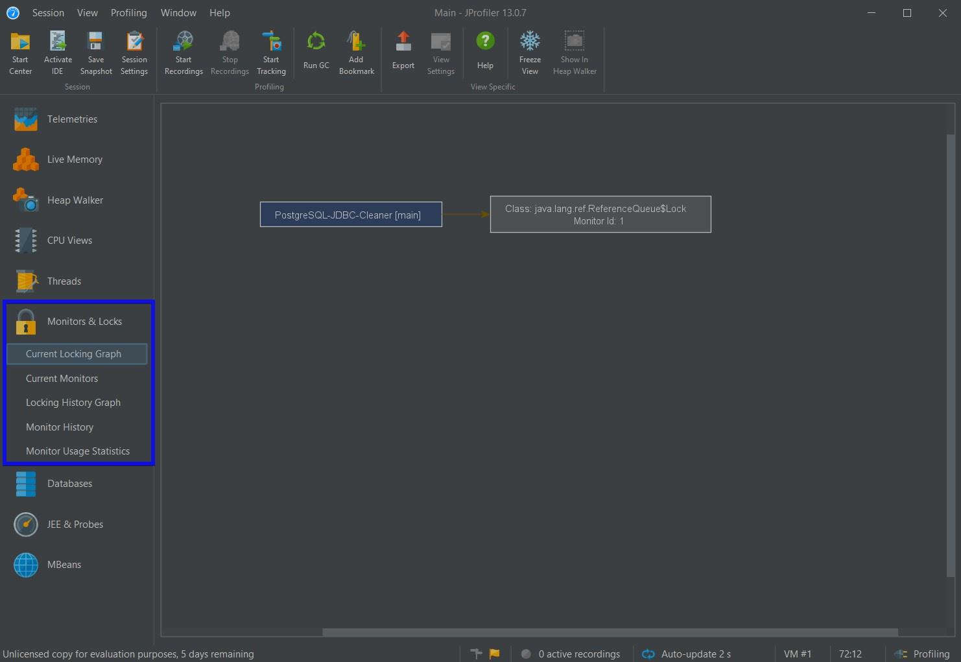Select Monitor Usage Statistics view
This screenshot has height=662, width=961.
click(78, 451)
